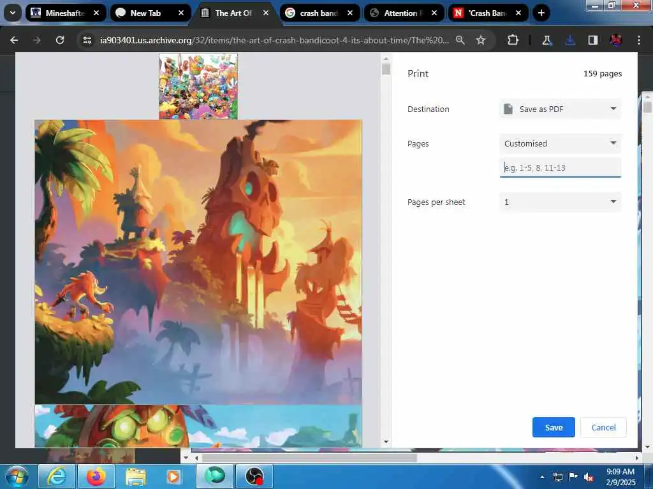Click the skull island artwork preview page
This screenshot has height=489, width=653.
[198, 262]
